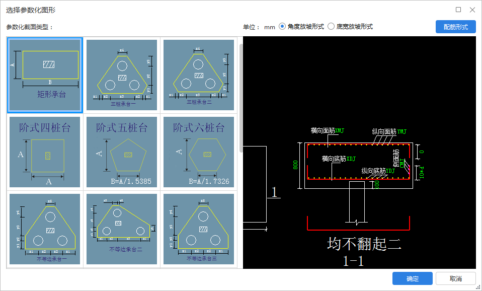Select the 阶式四桩台 section thumbnail
482x291 pixels.
pos(45,152)
